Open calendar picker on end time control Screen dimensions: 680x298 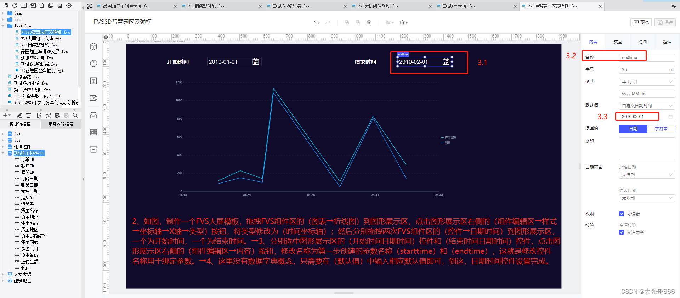tap(446, 62)
